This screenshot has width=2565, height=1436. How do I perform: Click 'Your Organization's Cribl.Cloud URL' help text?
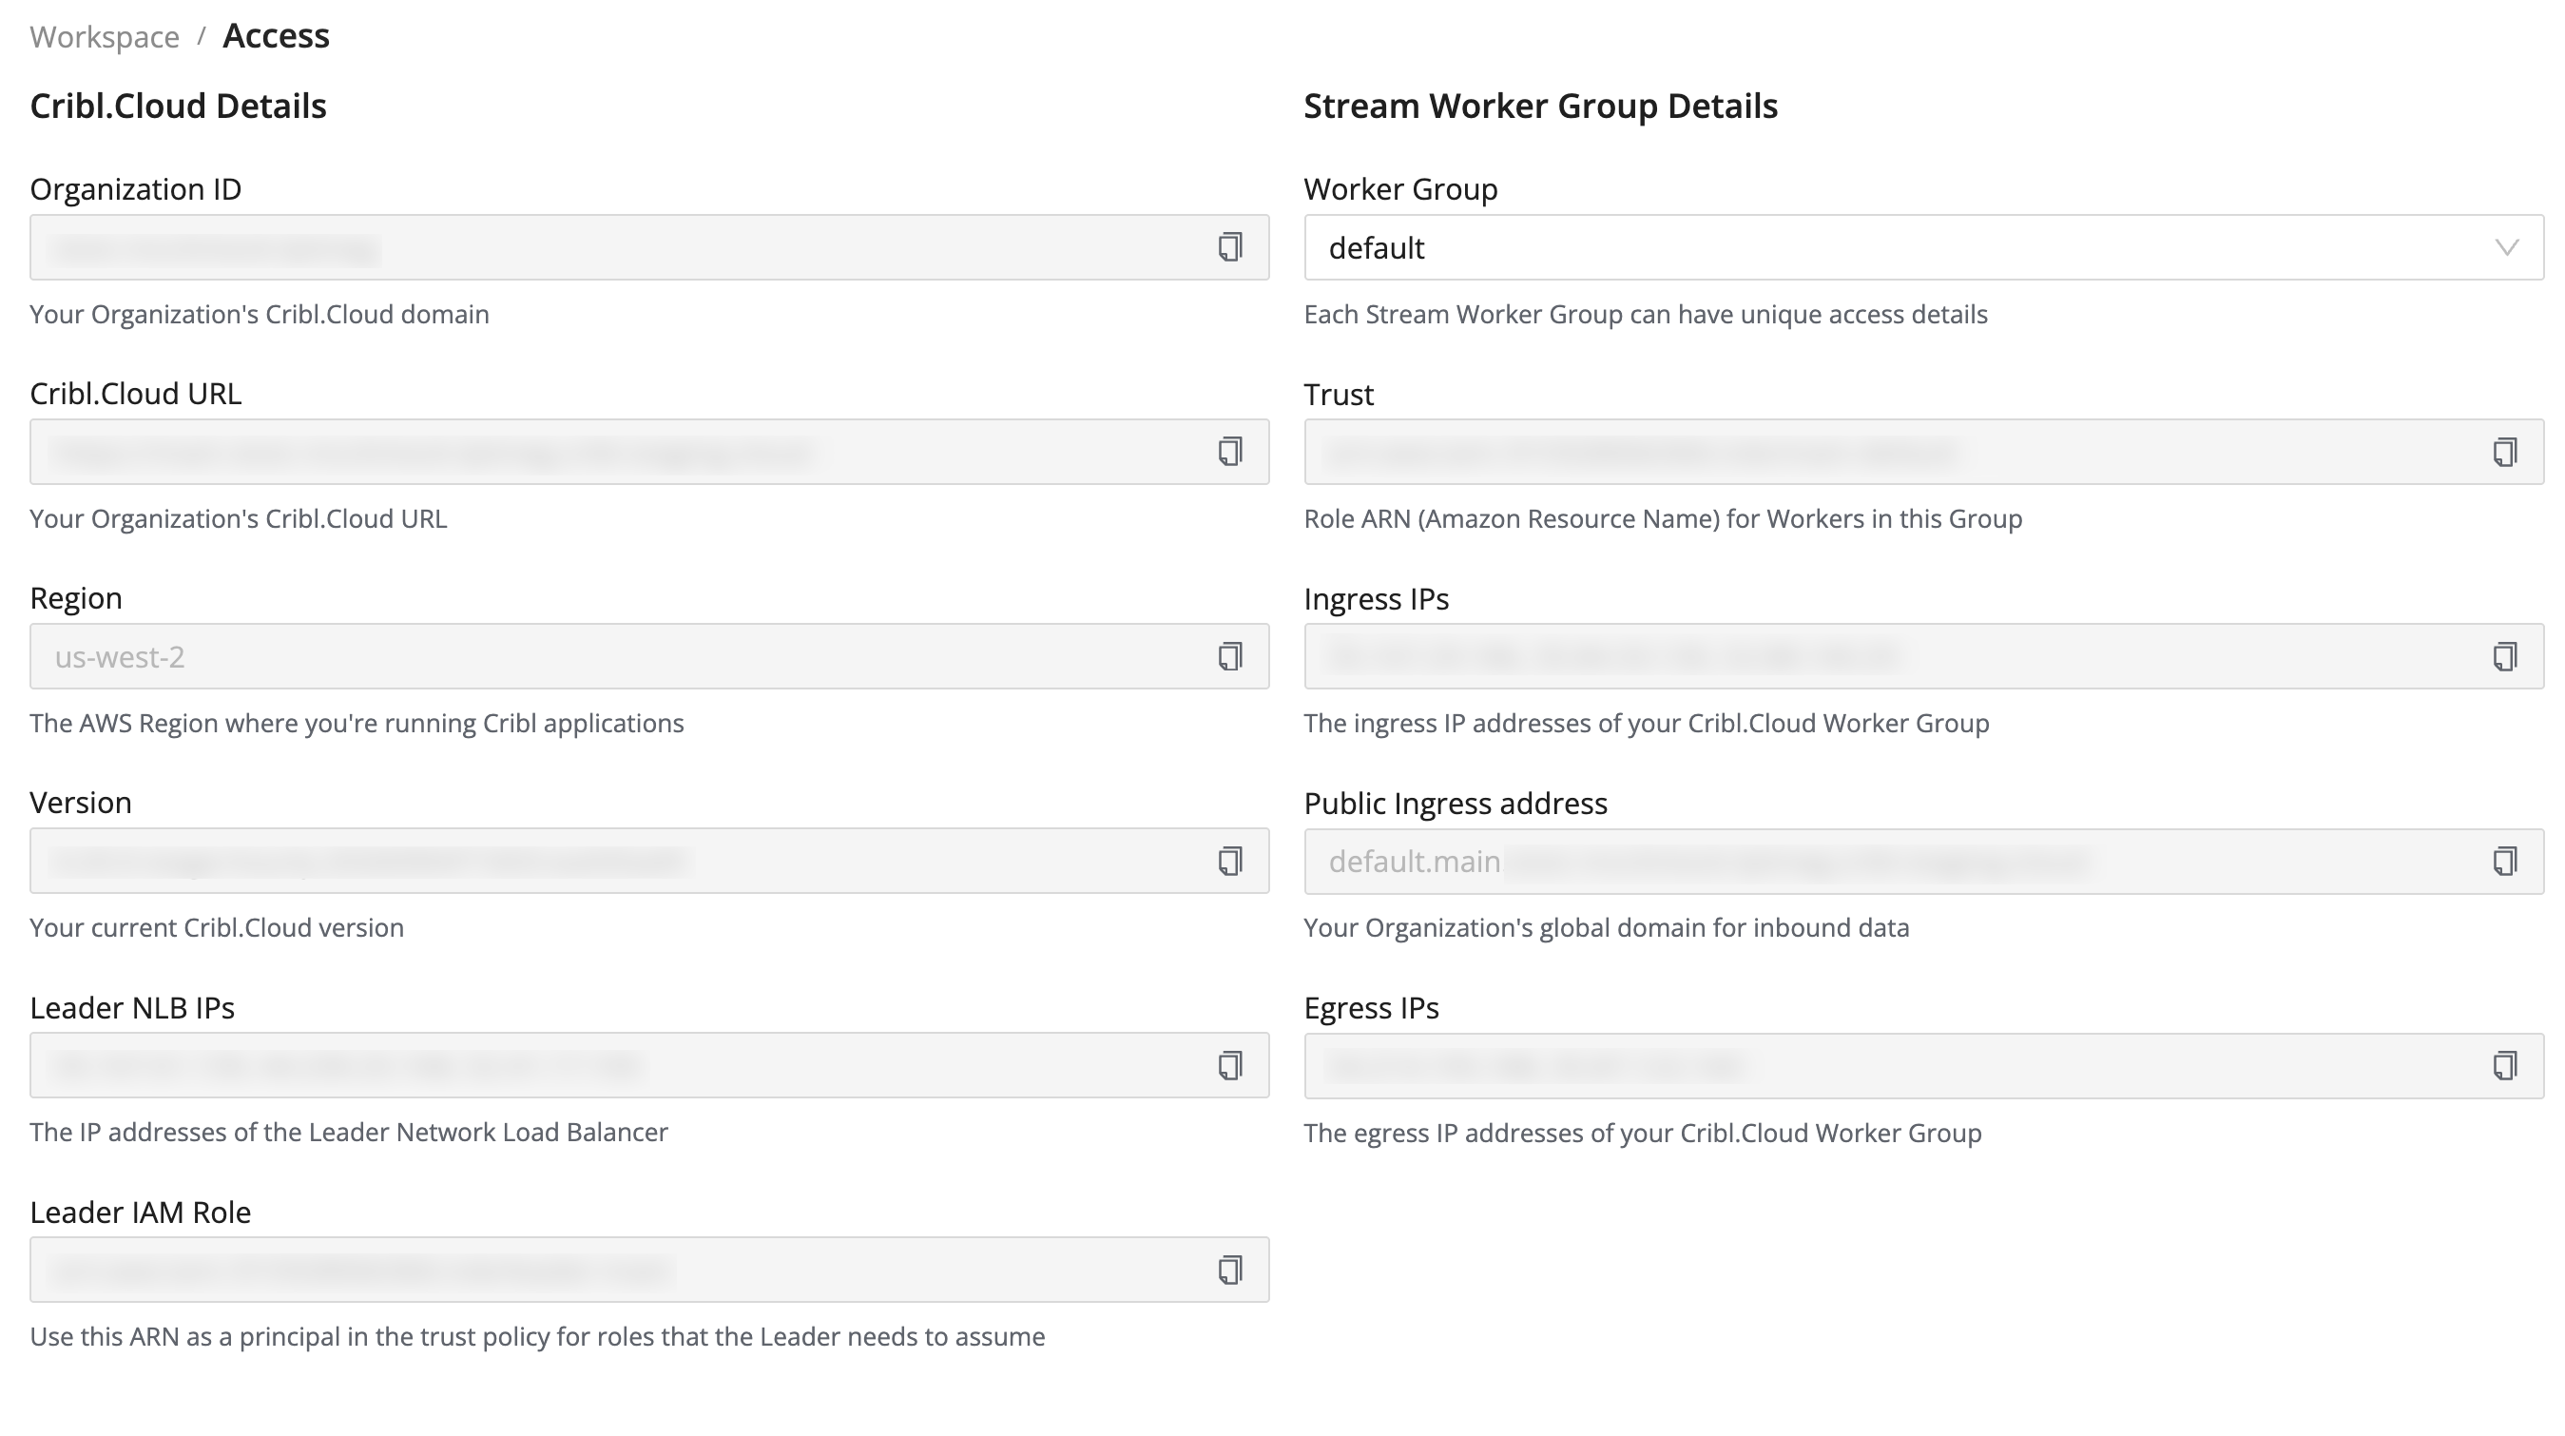pyautogui.click(x=238, y=519)
